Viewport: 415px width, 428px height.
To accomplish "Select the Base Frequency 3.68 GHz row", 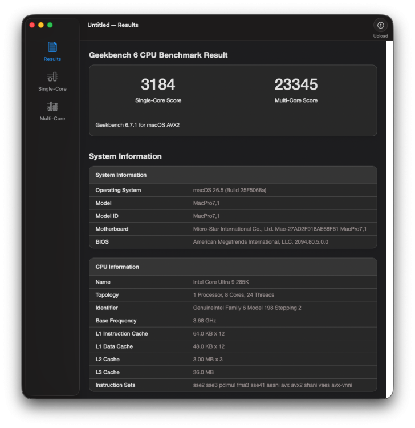I will point(233,321).
